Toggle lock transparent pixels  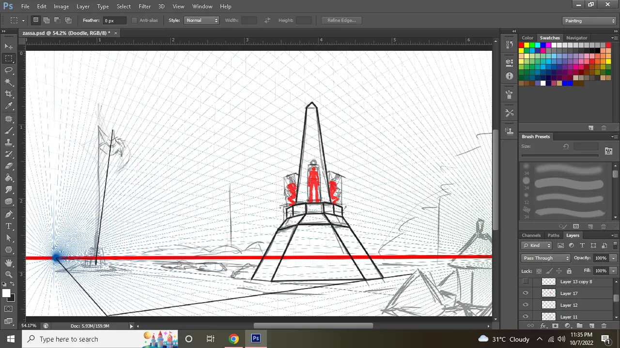(539, 271)
